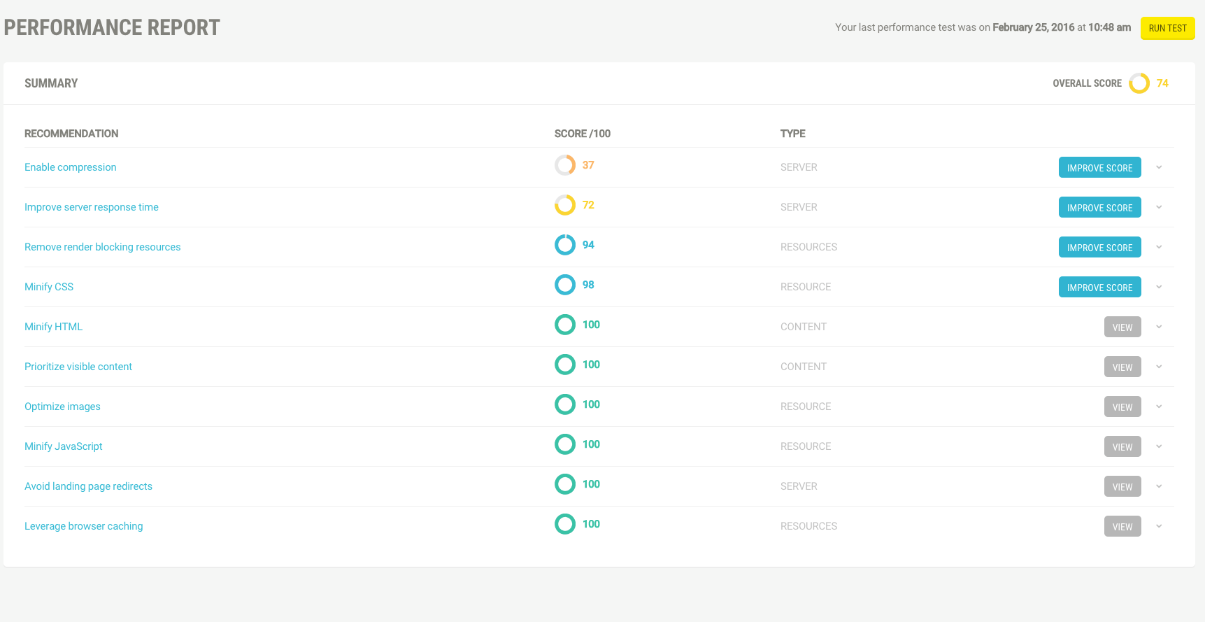The height and width of the screenshot is (622, 1205).
Task: Click the 100 score for Minify HTML
Action: point(591,325)
